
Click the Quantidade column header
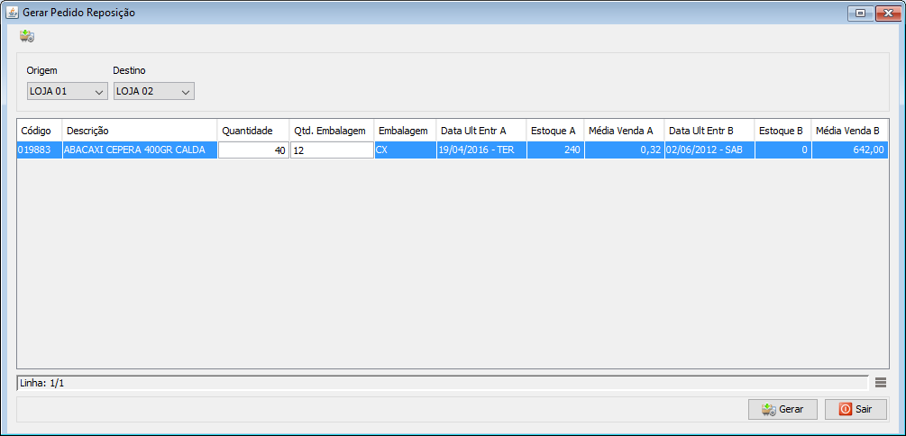coord(252,131)
